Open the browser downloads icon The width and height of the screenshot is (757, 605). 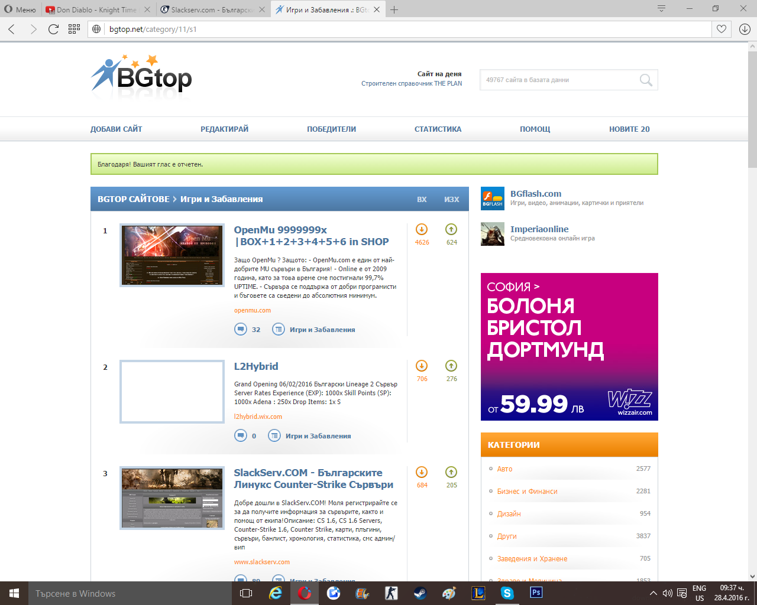pos(745,29)
